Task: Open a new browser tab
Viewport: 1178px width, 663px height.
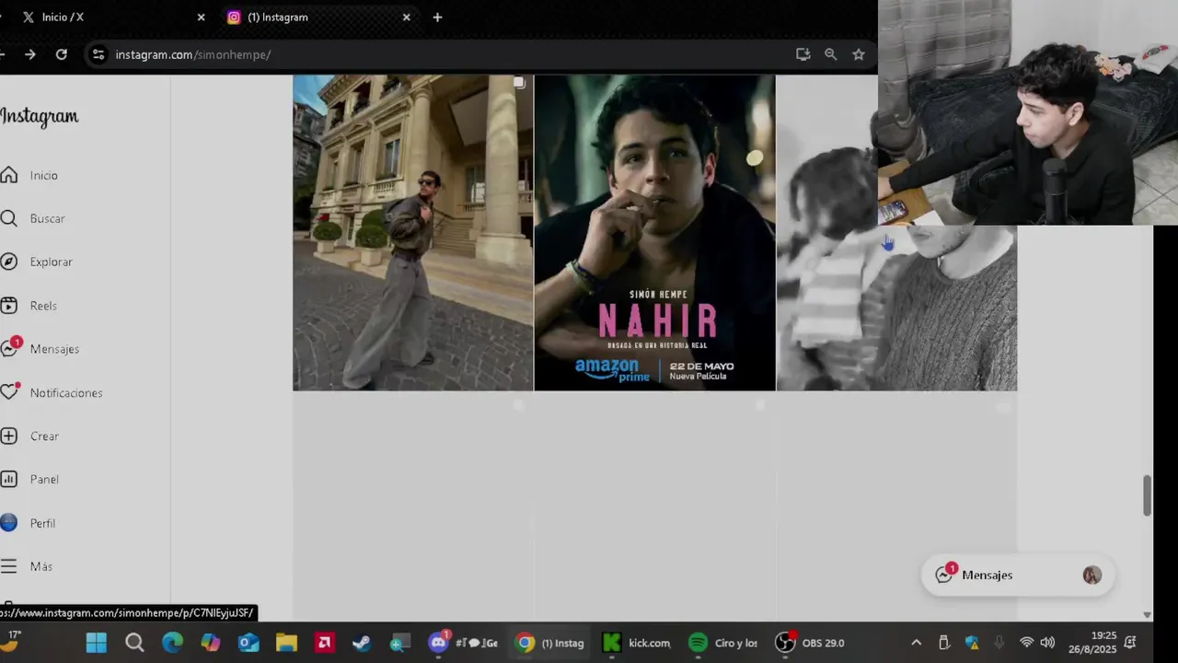Action: click(437, 17)
